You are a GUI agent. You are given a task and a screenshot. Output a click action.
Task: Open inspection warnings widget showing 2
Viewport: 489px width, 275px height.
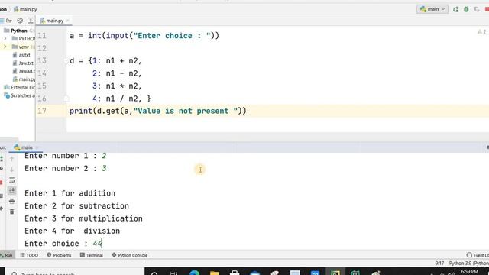(x=481, y=32)
